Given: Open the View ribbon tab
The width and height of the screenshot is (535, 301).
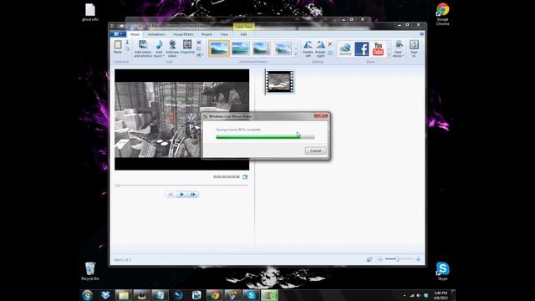Looking at the screenshot, I should (x=224, y=34).
